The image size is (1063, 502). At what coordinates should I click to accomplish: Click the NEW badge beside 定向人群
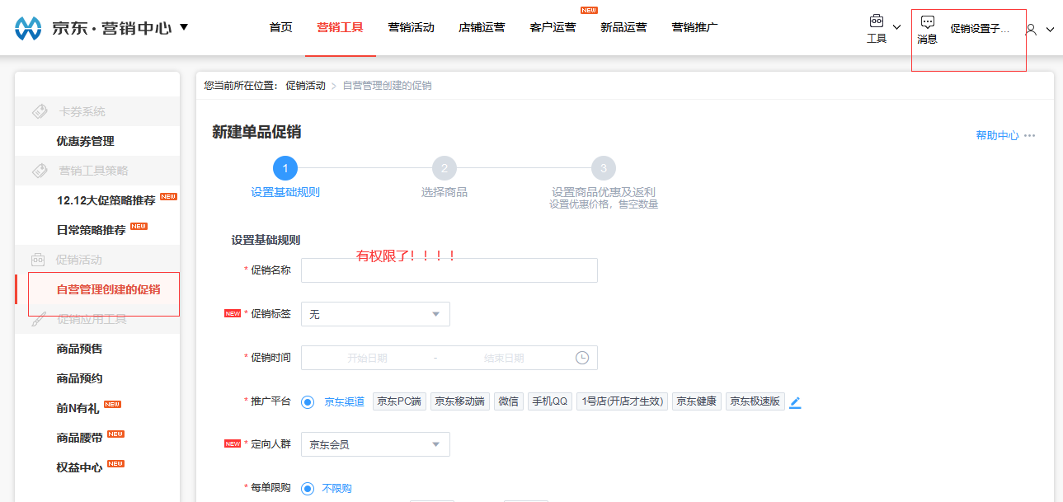point(233,443)
